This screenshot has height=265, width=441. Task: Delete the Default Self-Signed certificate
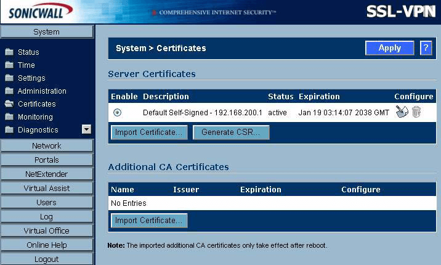(416, 112)
